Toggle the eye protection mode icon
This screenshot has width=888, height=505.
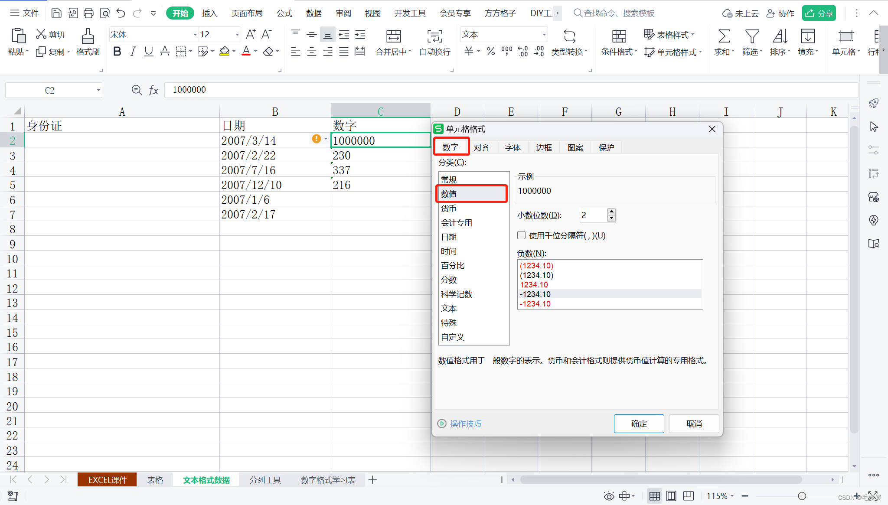click(x=609, y=496)
